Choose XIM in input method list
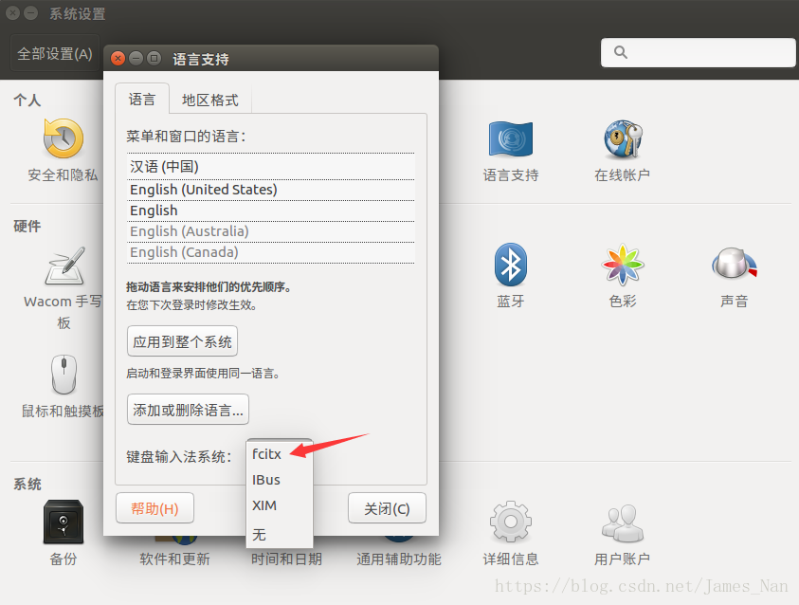 click(x=280, y=505)
